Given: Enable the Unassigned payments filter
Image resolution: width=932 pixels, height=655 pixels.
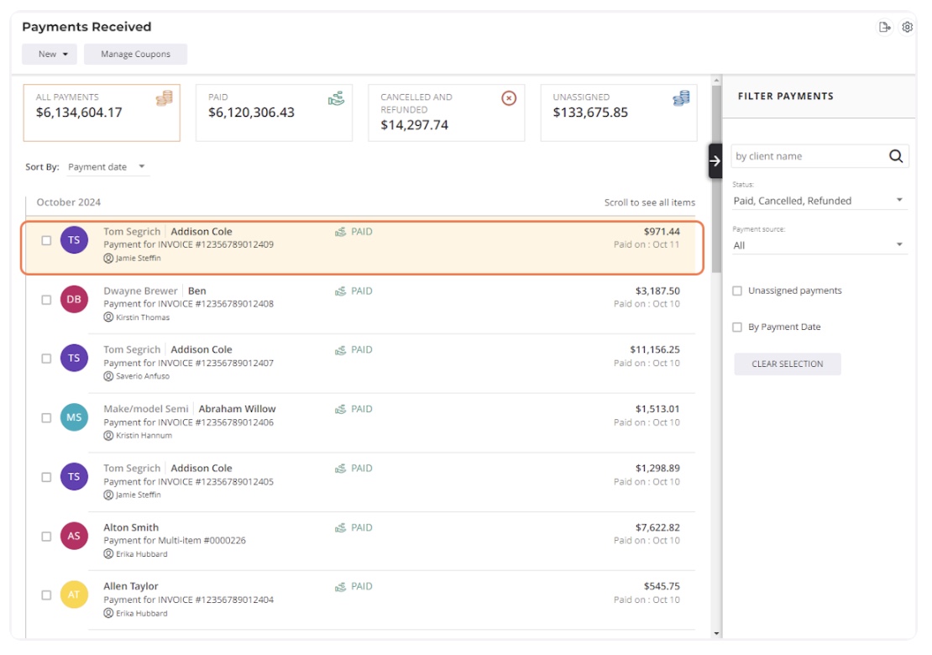Looking at the screenshot, I should [737, 291].
